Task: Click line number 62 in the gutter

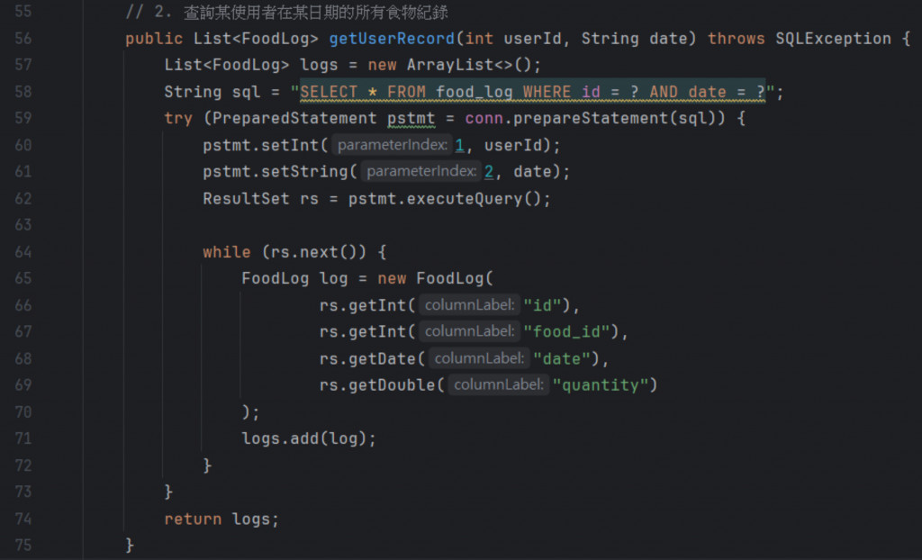Action: 23,199
